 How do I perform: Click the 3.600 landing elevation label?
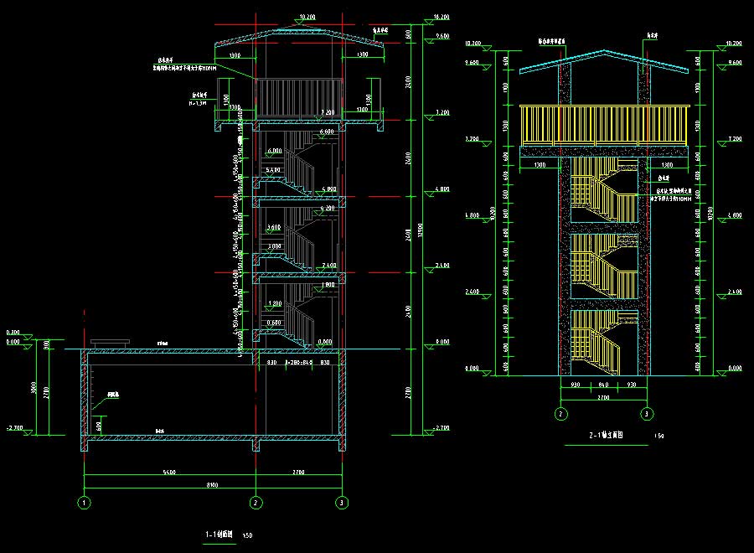click(274, 227)
